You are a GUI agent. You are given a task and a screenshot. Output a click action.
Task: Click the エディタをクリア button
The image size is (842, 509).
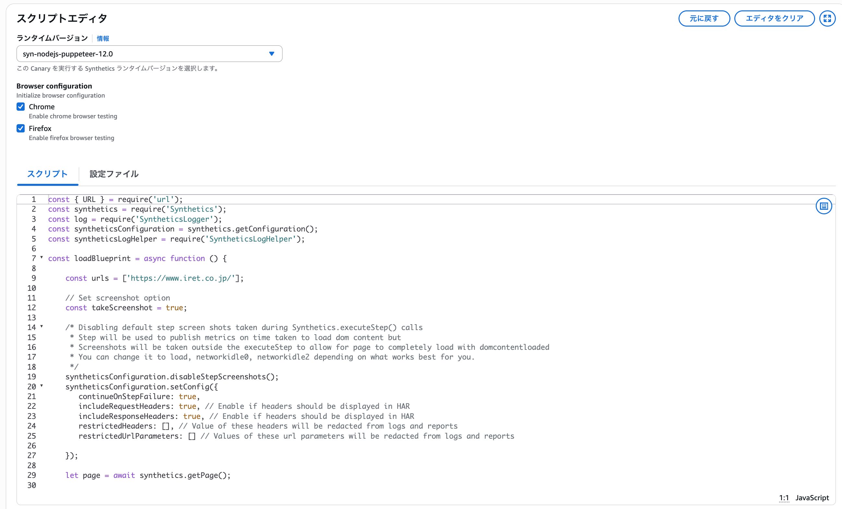pyautogui.click(x=774, y=18)
